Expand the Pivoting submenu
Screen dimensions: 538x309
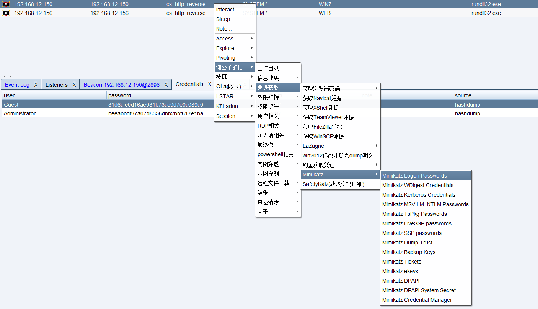pyautogui.click(x=235, y=58)
